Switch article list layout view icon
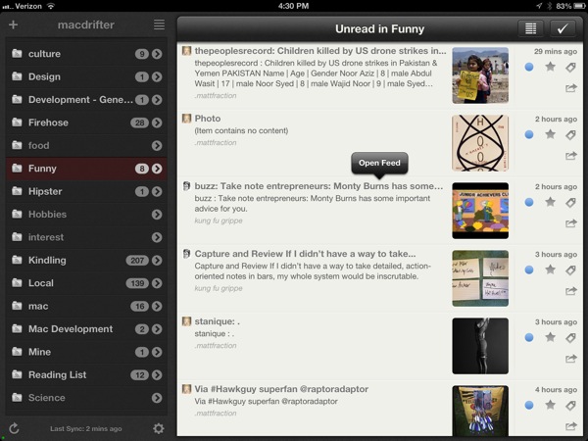The image size is (588, 441). (x=530, y=28)
